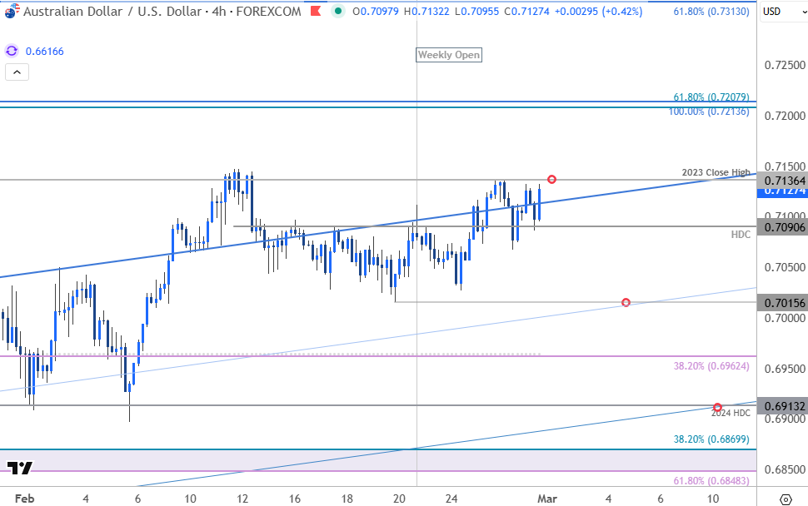Toggle the green market status dot
The height and width of the screenshot is (506, 808).
coord(338,11)
